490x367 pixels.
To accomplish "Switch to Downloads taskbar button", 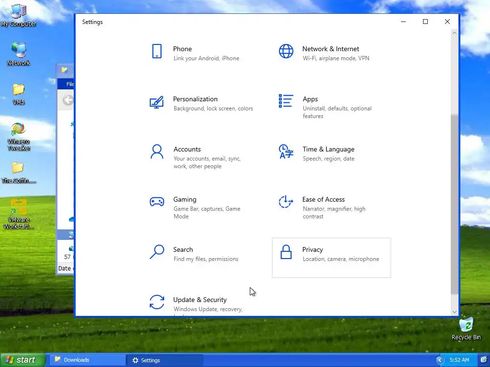I will click(x=88, y=360).
